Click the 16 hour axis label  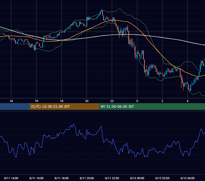click(36, 101)
